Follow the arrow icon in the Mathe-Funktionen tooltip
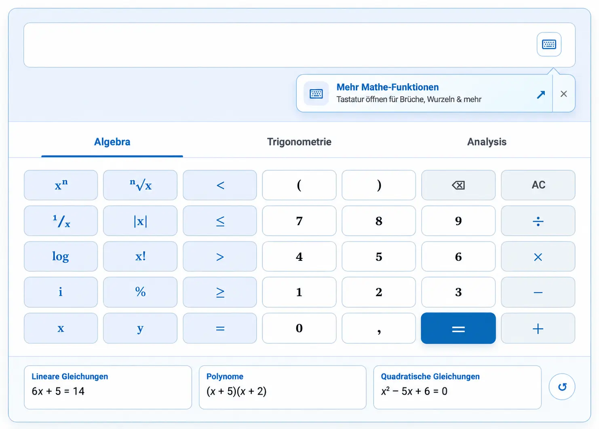Viewport: 599px width, 429px height. 541,94
